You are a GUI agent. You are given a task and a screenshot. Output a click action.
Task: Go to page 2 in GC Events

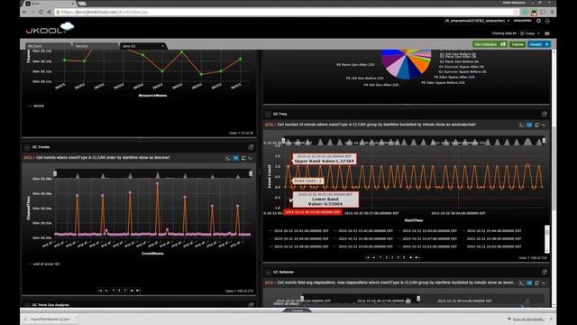tap(119, 291)
